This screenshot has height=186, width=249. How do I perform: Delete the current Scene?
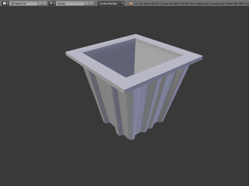(91, 3)
